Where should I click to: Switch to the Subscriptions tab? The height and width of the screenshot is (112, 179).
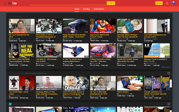coord(99,9)
